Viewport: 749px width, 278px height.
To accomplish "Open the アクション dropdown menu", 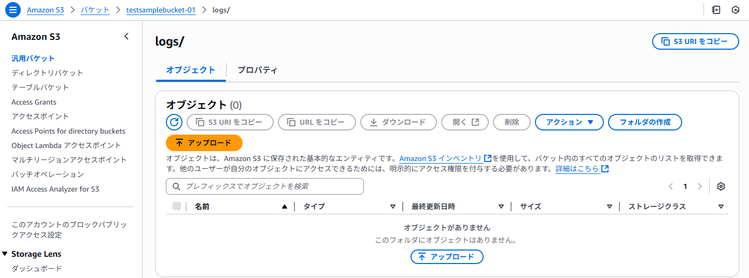I will coord(569,122).
